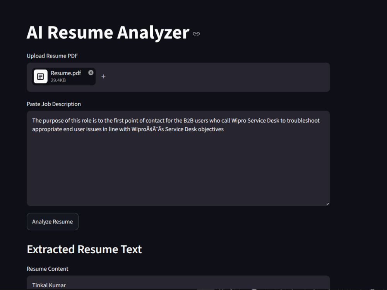Click the Analyze Resume button
Viewport: 387px width, 290px height.
pyautogui.click(x=53, y=222)
